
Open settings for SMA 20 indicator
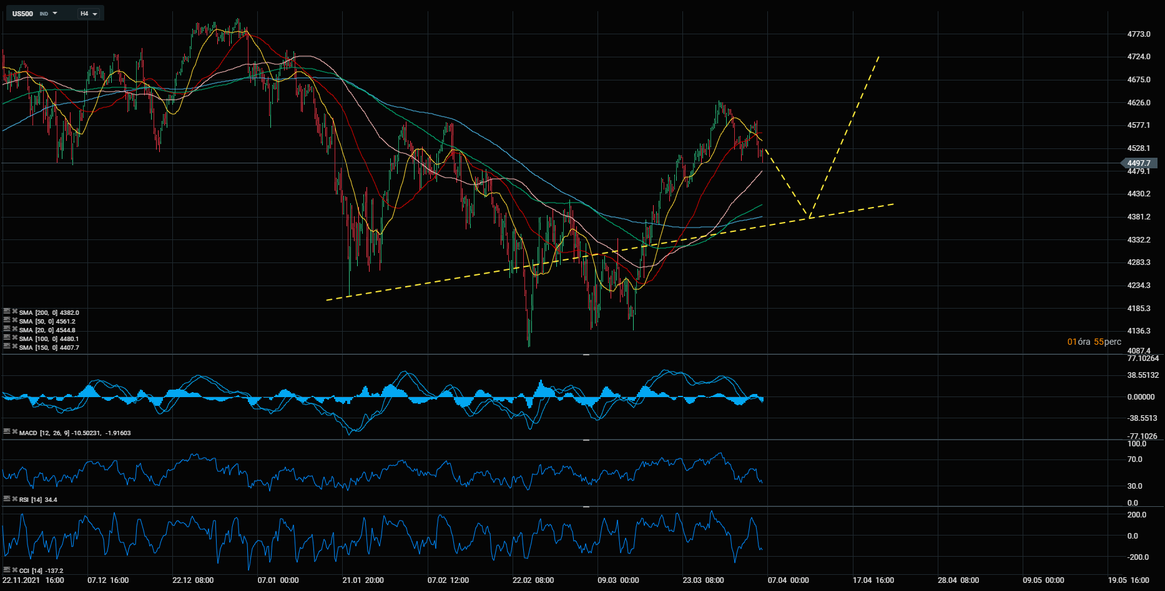[x=7, y=329]
